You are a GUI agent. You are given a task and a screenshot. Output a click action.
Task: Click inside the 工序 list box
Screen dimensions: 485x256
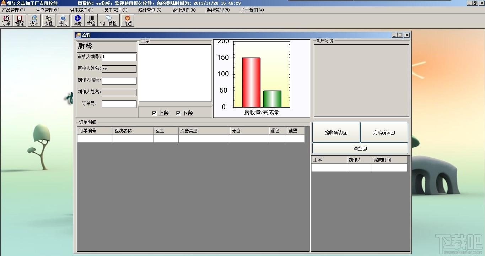175,73
